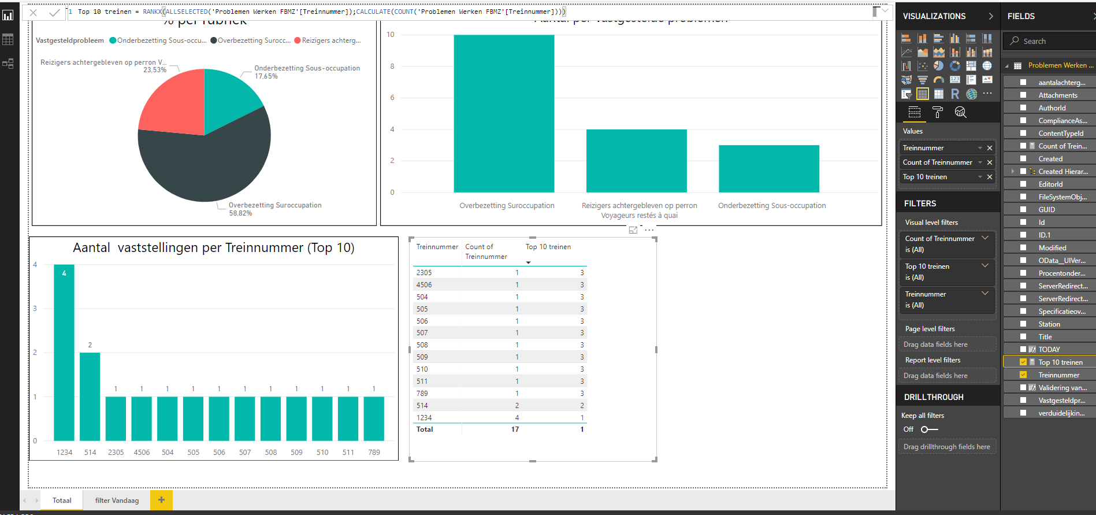Select the treemap visualization
The height and width of the screenshot is (515, 1096).
971,66
